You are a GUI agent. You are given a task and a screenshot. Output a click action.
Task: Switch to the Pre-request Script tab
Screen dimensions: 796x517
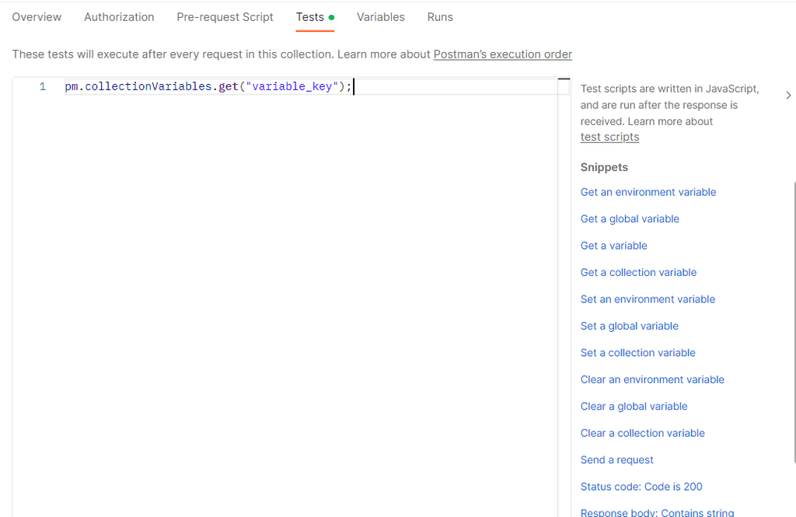pyautogui.click(x=225, y=16)
